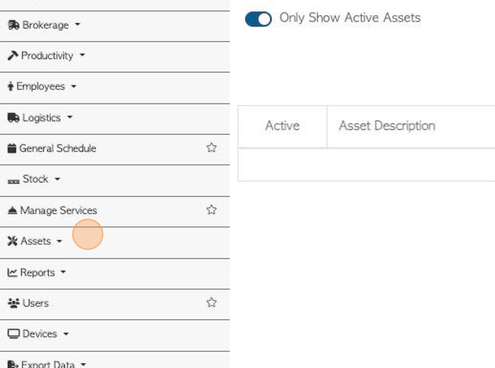Click the Assets tools icon
The height and width of the screenshot is (368, 495).
pos(13,241)
